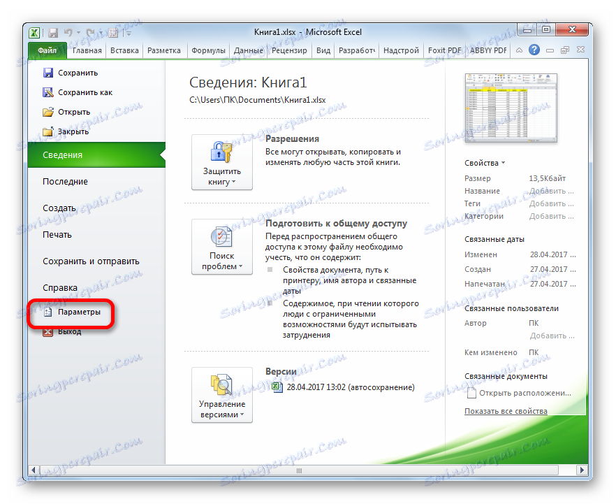Open the Customize Quick Access Toolbar dropdown
Screen dimensions: 616x504
(x=129, y=33)
